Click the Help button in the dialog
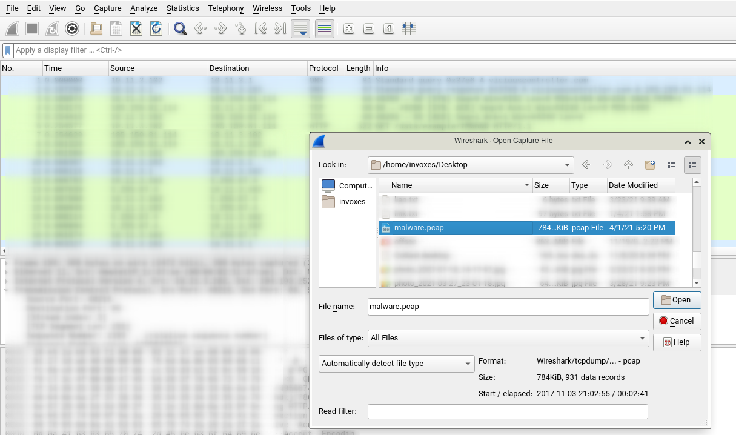This screenshot has width=736, height=435. click(x=677, y=342)
